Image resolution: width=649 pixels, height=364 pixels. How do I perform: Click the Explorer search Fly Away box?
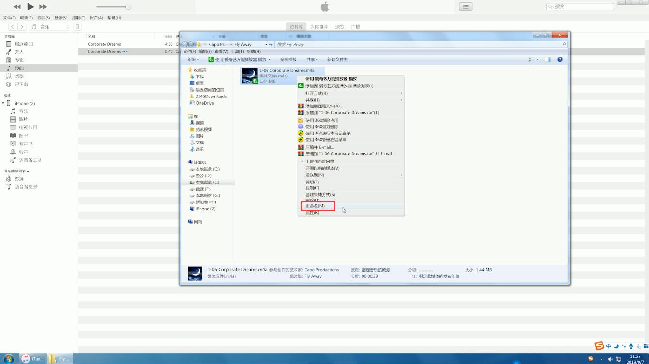coord(420,44)
